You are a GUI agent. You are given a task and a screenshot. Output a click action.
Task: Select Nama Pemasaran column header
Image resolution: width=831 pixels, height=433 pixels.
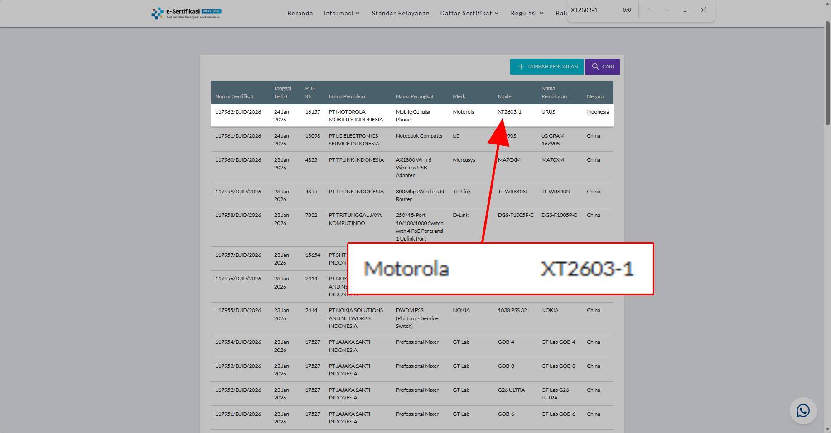pyautogui.click(x=554, y=92)
